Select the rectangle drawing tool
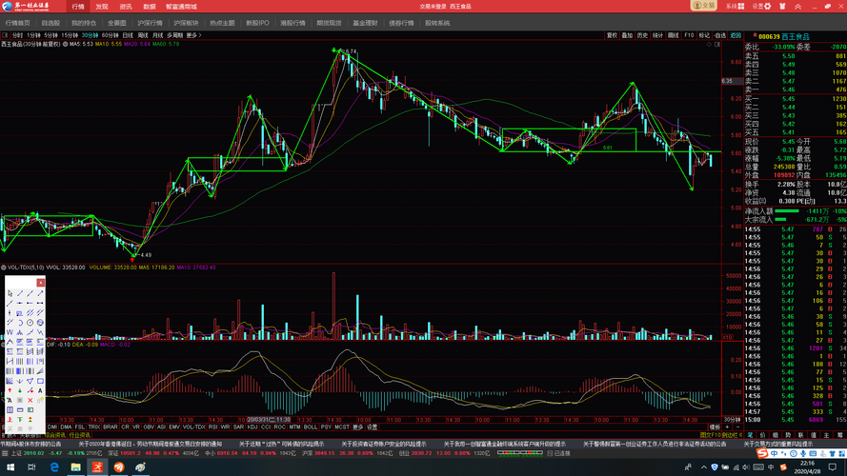This screenshot has width=847, height=476. point(40,381)
